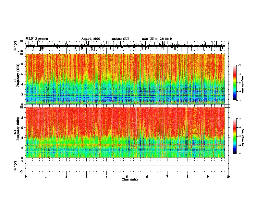Click the time axis tick label '5'

pos(127,177)
